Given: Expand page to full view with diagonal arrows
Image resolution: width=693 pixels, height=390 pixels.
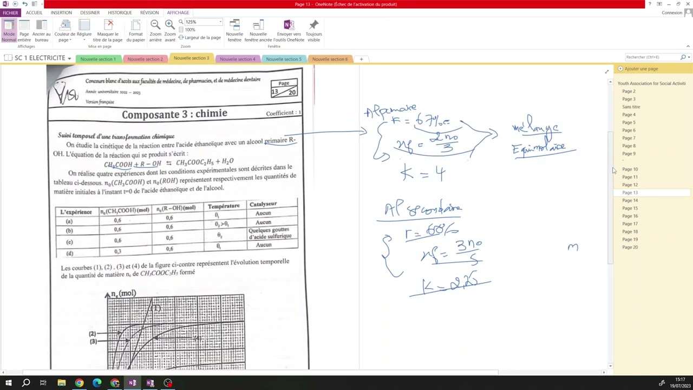Looking at the screenshot, I should 606,71.
